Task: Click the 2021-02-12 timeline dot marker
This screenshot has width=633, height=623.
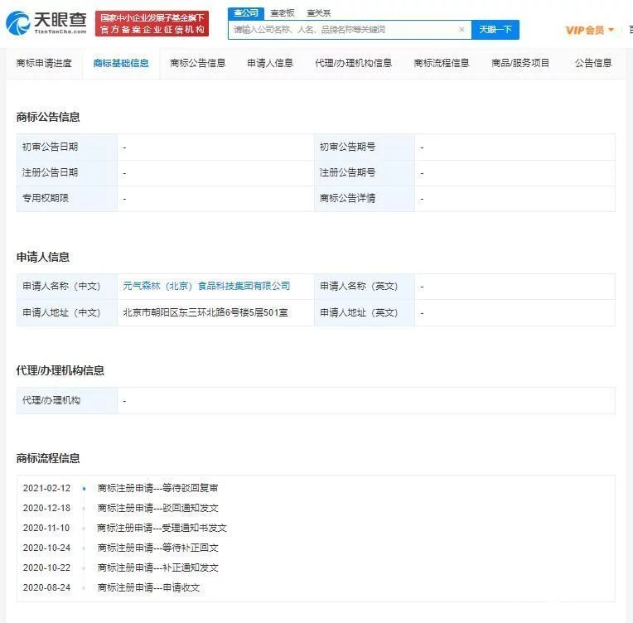Action: 84,489
